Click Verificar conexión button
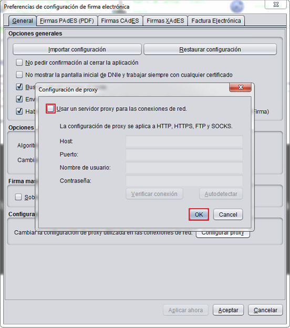Image resolution: width=290 pixels, height=328 pixels. point(154,194)
